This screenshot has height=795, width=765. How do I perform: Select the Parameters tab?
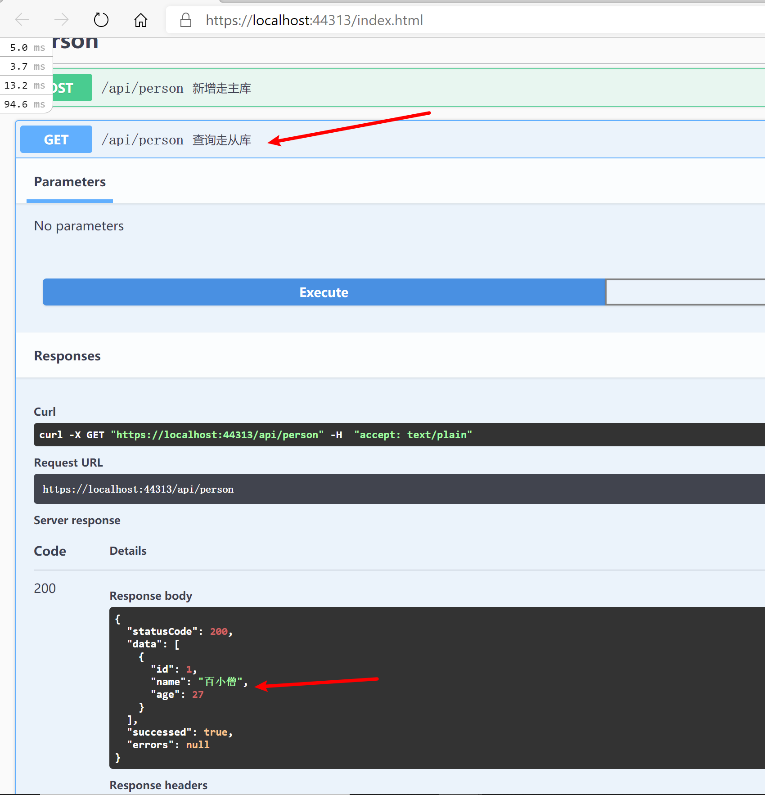[70, 182]
